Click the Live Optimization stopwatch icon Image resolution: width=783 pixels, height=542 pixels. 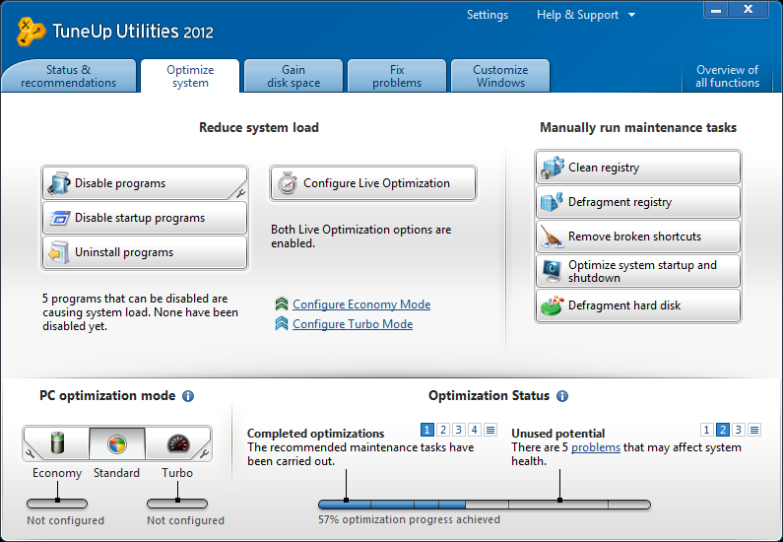(x=288, y=183)
